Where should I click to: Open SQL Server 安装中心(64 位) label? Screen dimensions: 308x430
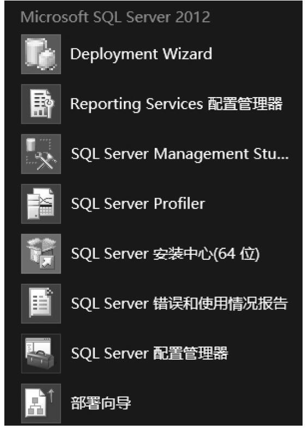165,254
